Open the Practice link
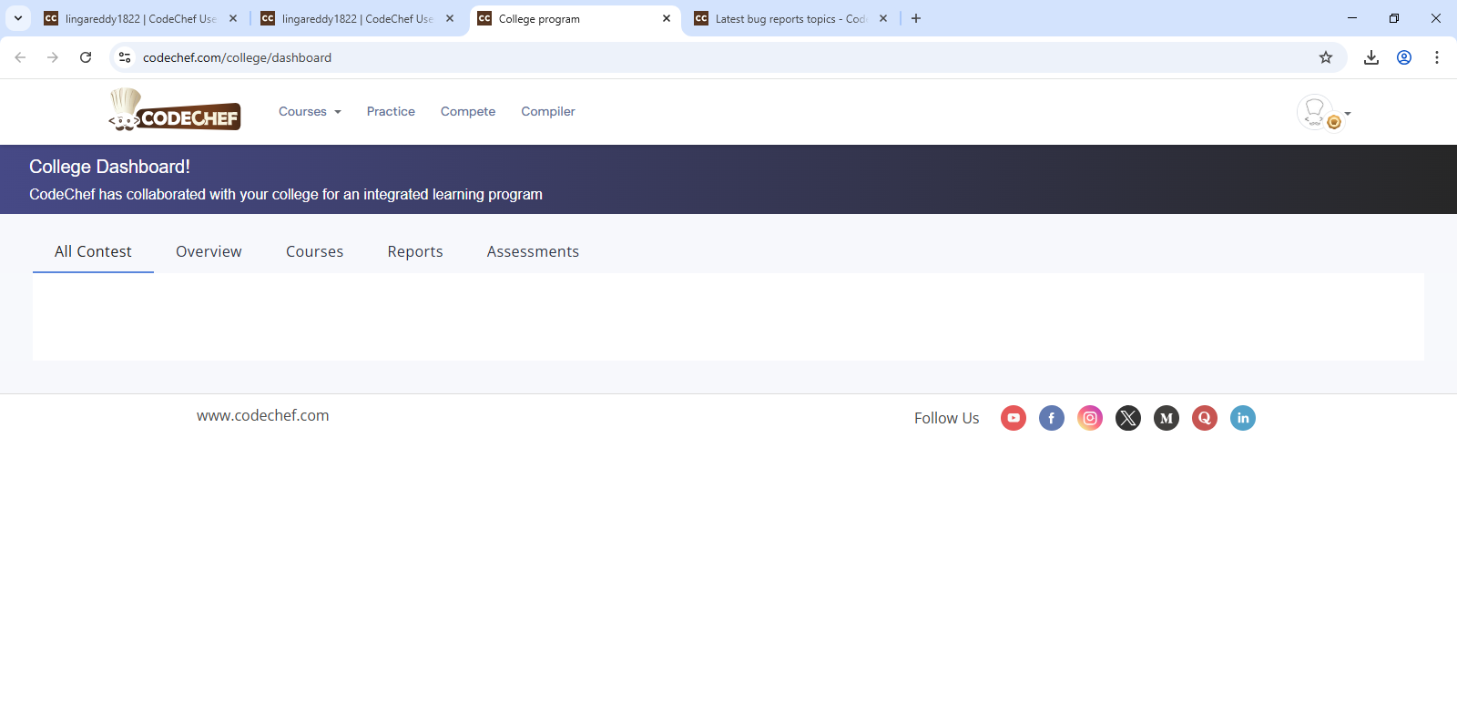Image resolution: width=1457 pixels, height=723 pixels. 391,111
